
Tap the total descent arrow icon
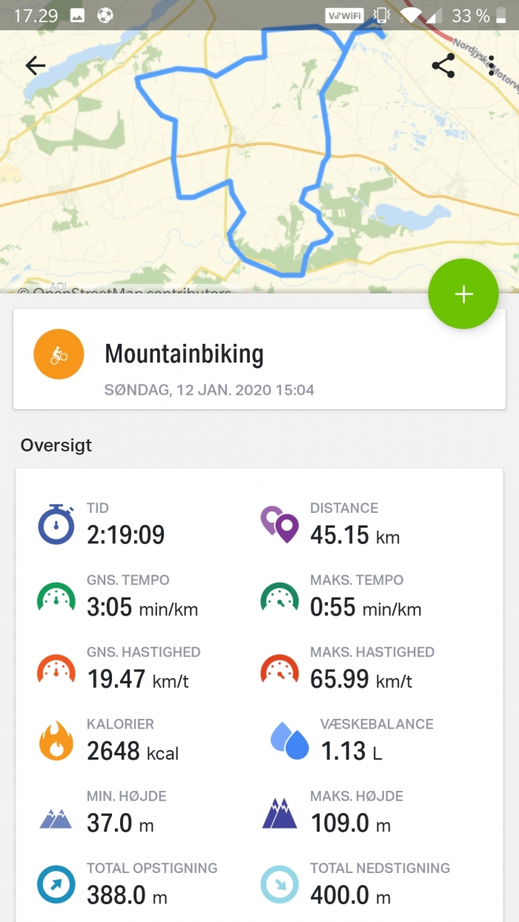(280, 885)
